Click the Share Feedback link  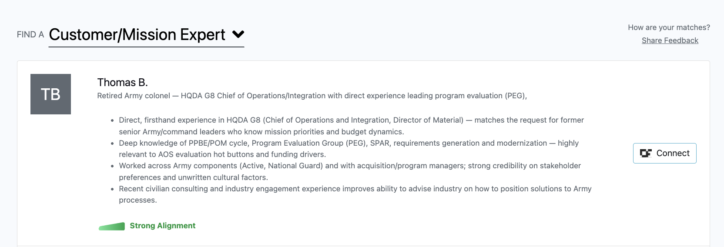tap(670, 40)
